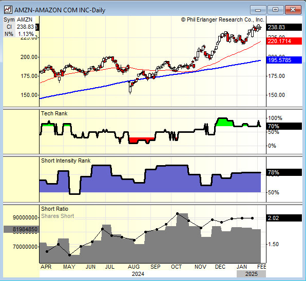The height and width of the screenshot is (281, 306).
Task: Click the 0% Tech Rank axis label
Action: [x=272, y=146]
